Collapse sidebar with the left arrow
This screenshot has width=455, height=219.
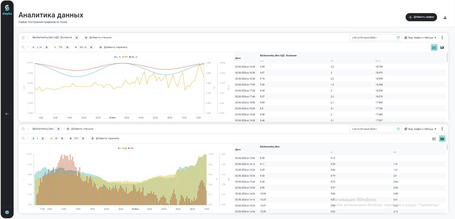7,114
